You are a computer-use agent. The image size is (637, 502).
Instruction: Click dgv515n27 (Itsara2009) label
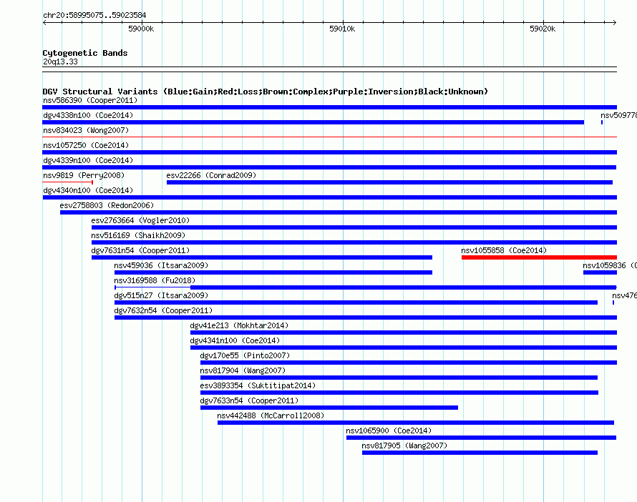tap(161, 295)
